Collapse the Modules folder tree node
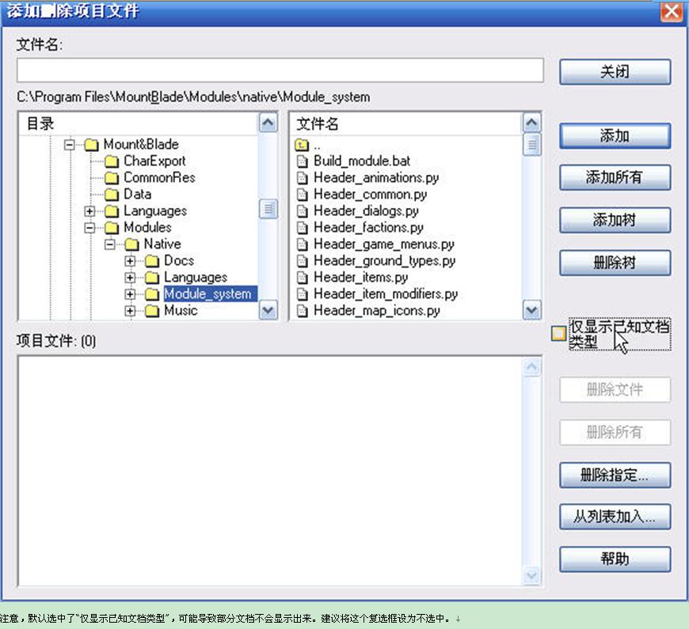 (x=89, y=227)
